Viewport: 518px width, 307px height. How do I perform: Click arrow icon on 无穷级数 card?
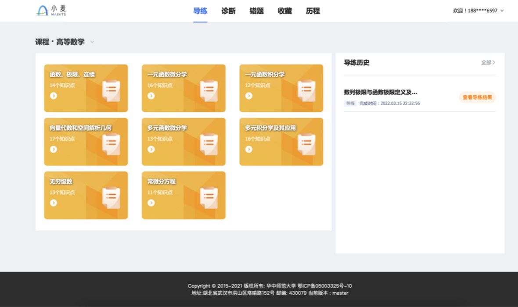pos(54,203)
